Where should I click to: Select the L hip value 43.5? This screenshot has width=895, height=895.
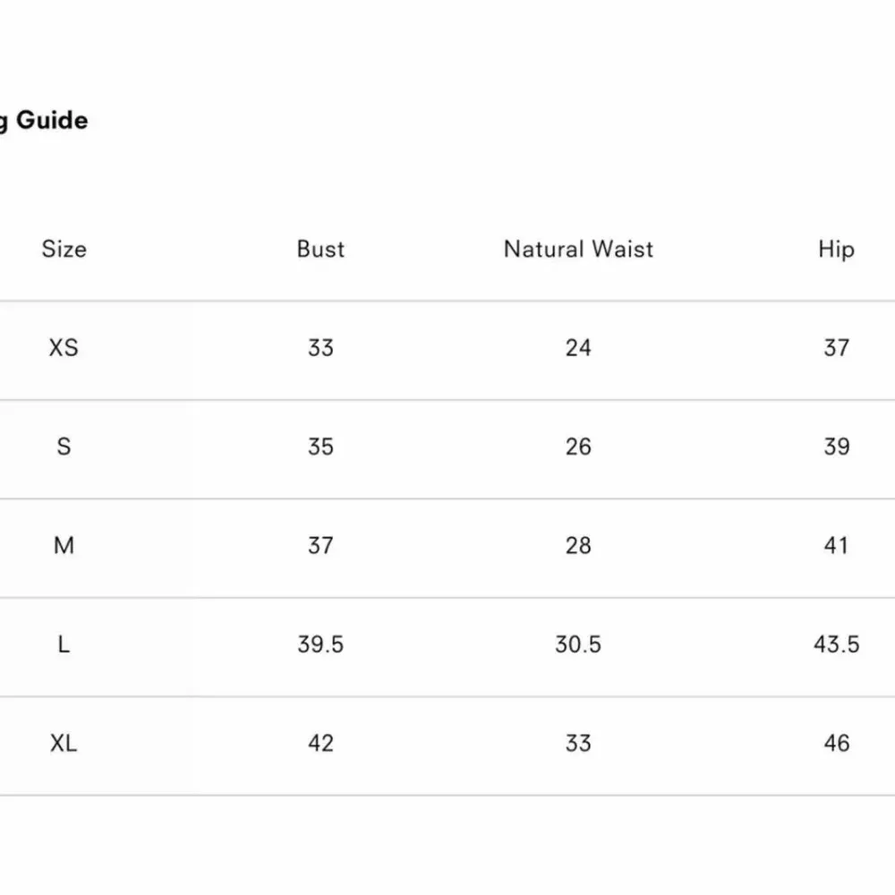pos(836,644)
